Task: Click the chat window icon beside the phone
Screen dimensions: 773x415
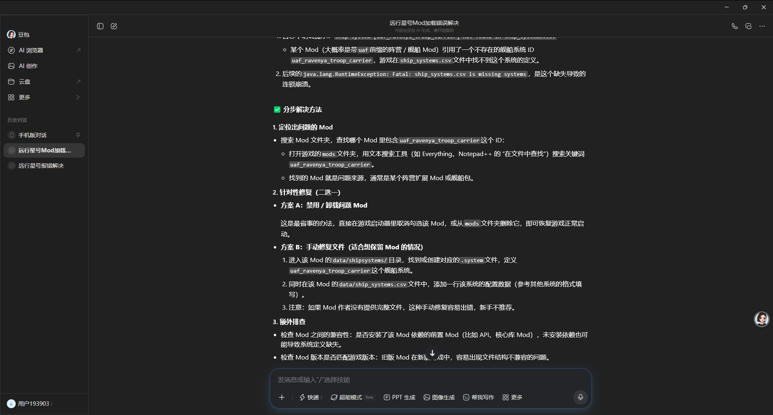Action: click(748, 26)
